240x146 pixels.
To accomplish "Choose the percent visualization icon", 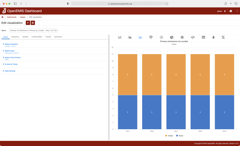I will click(223, 37).
